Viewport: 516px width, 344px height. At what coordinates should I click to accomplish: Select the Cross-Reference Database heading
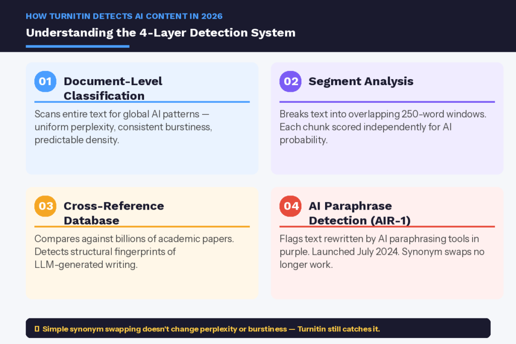pos(113,213)
